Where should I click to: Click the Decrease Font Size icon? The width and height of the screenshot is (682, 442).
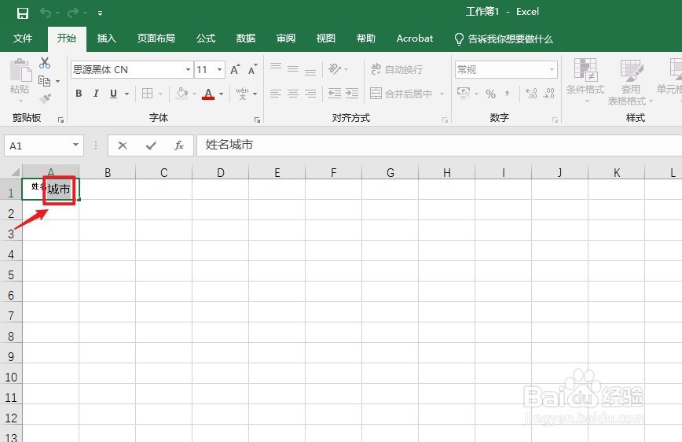(253, 70)
